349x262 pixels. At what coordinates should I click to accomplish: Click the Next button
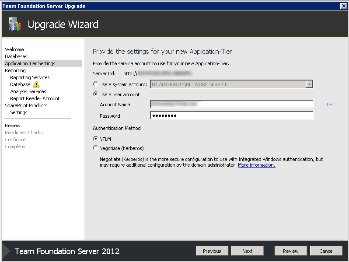click(247, 251)
